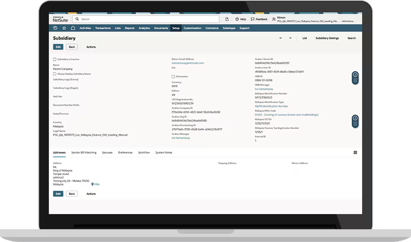Open the OBN Manager Iva Samantaray link
The width and height of the screenshot is (411, 242).
(264, 89)
